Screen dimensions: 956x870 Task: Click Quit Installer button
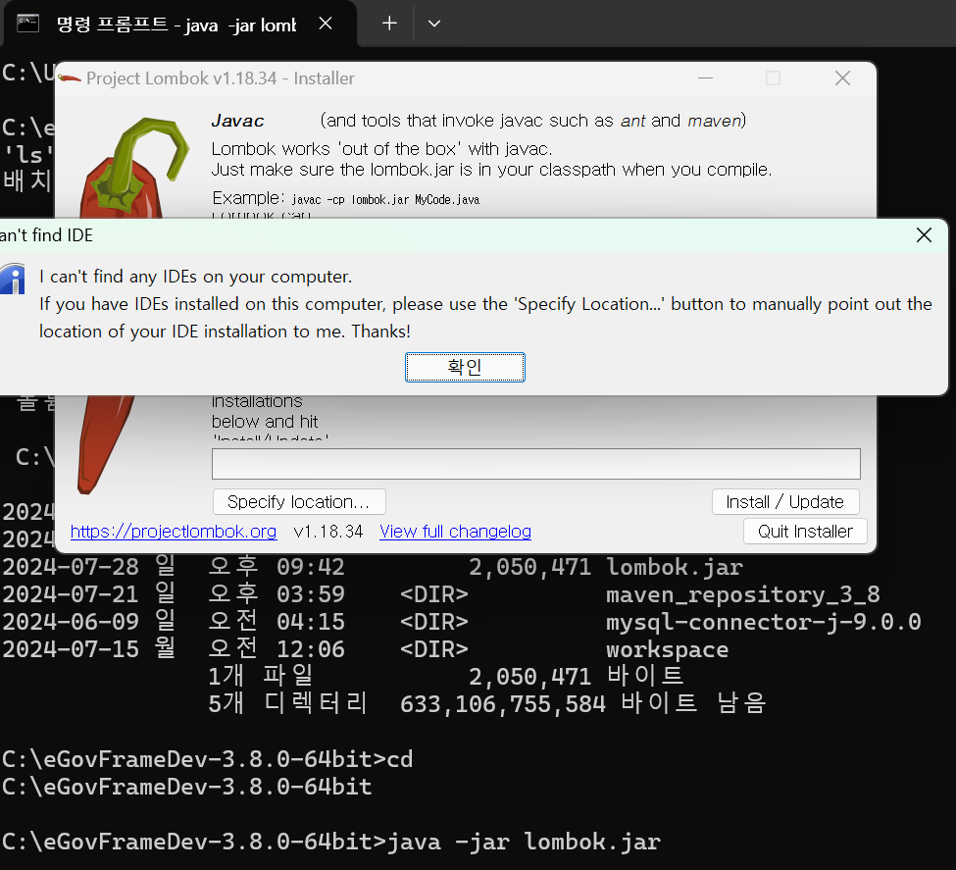(x=805, y=531)
